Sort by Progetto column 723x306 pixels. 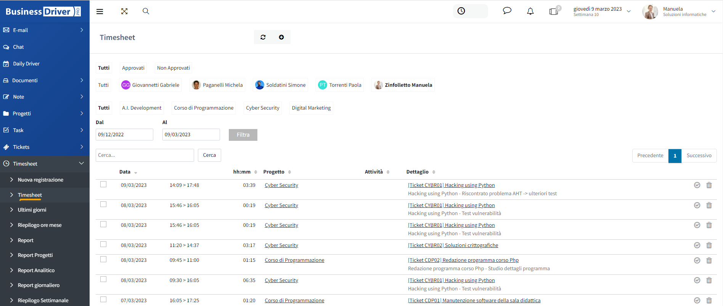277,172
